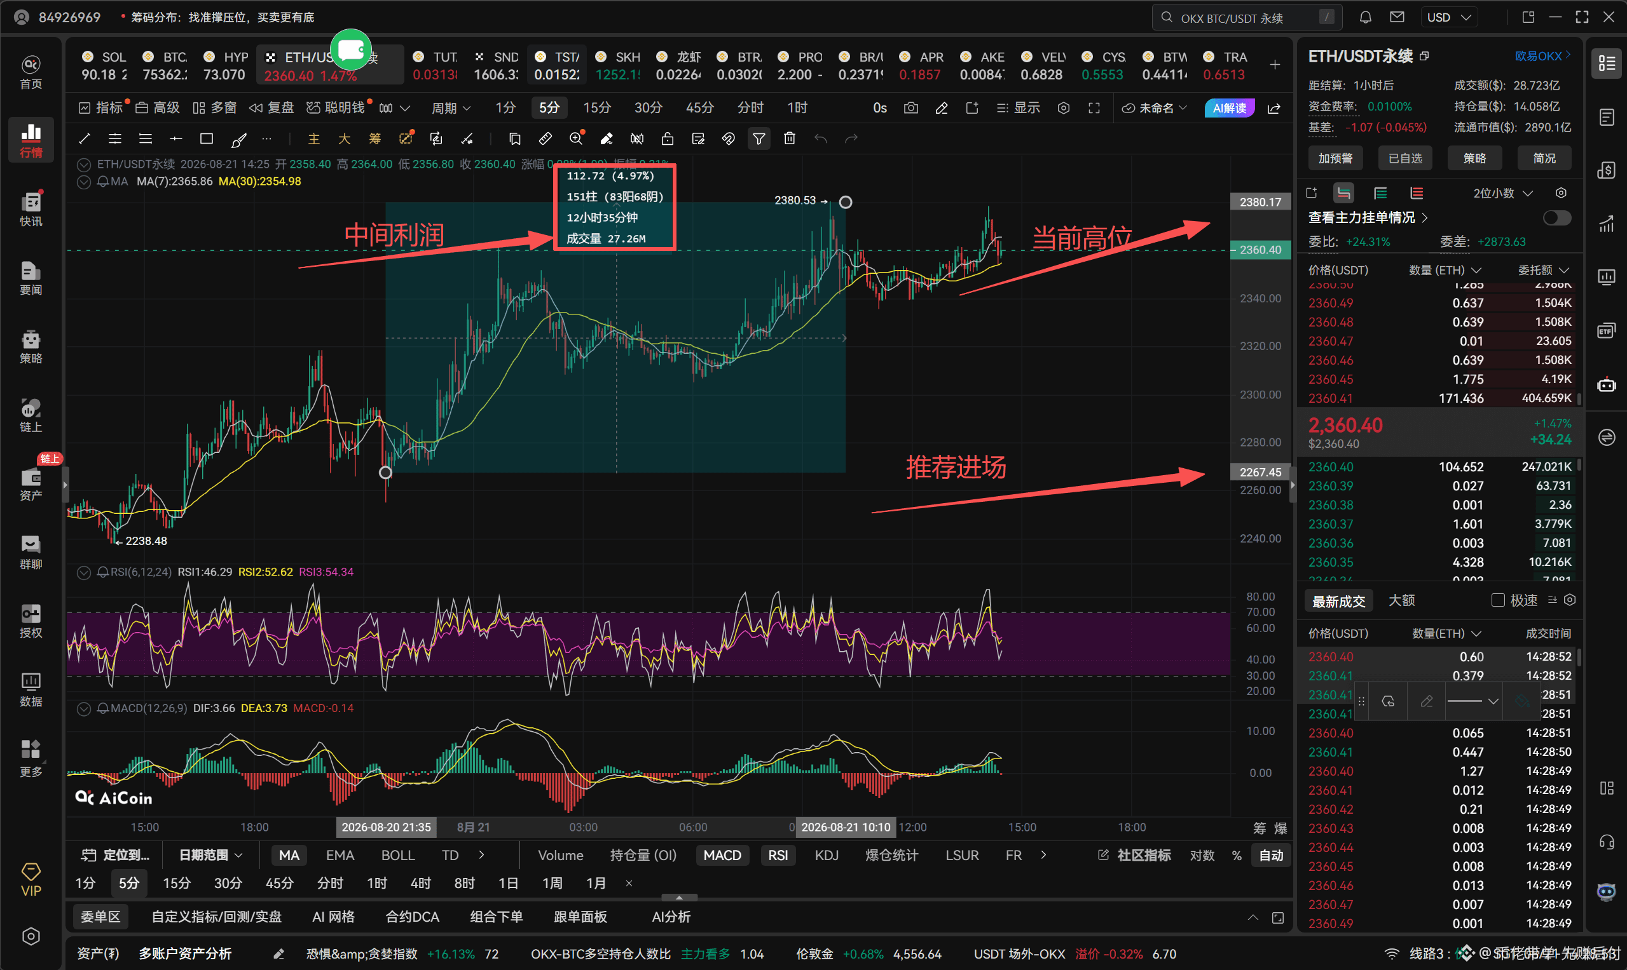The width and height of the screenshot is (1627, 970).
Task: Take a chart screenshot with camera icon
Action: click(x=910, y=108)
